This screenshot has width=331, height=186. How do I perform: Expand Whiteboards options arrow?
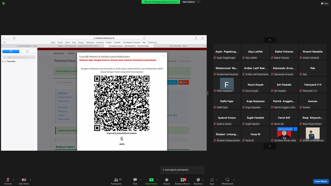point(234,180)
